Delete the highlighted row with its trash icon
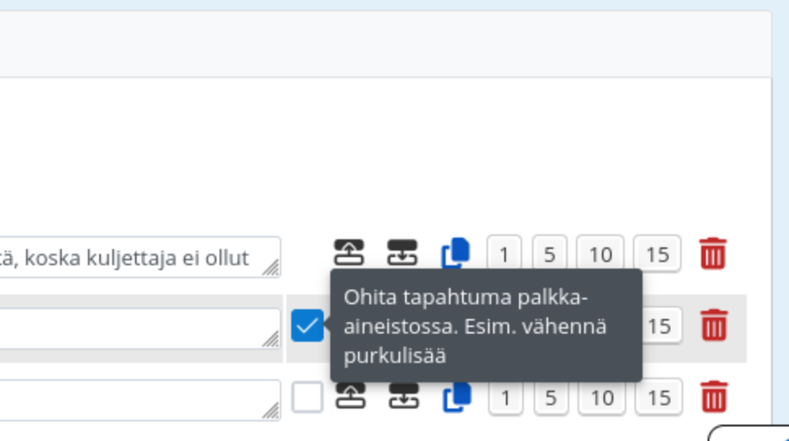This screenshot has width=789, height=441. (714, 325)
